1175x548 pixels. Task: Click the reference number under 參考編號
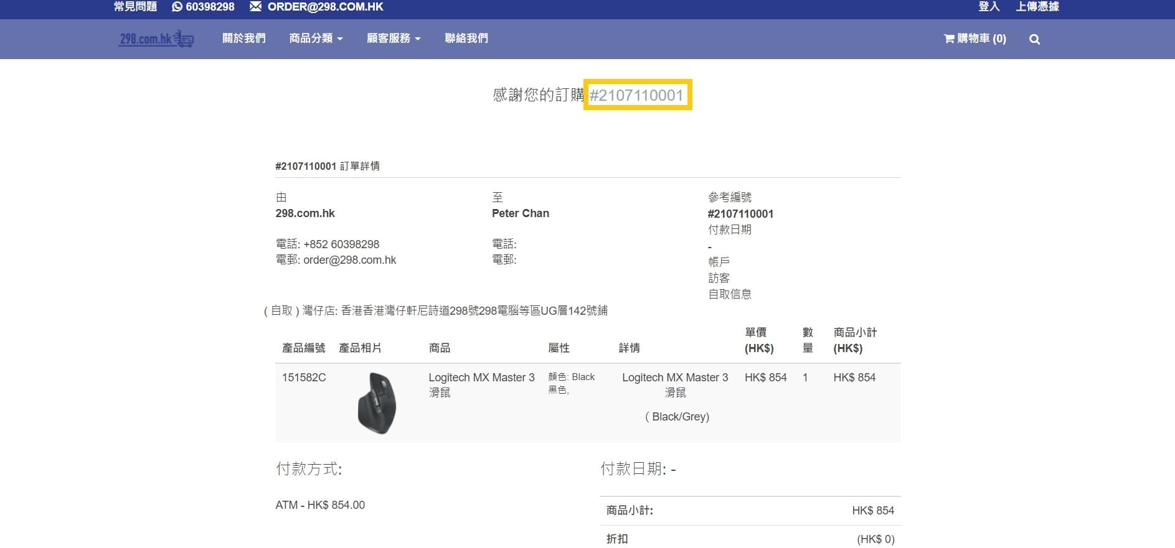[x=740, y=214]
